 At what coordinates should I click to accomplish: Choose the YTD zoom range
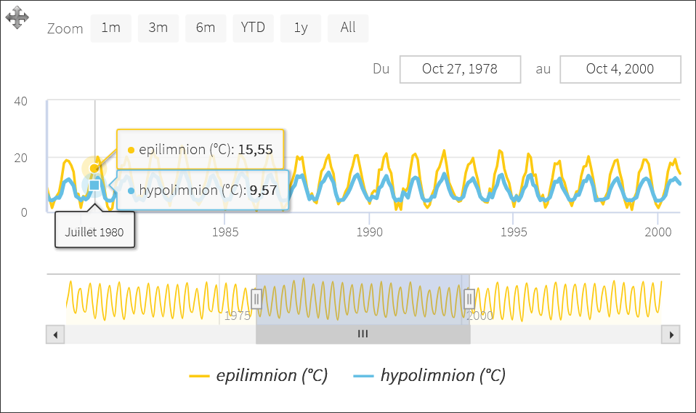(x=254, y=28)
